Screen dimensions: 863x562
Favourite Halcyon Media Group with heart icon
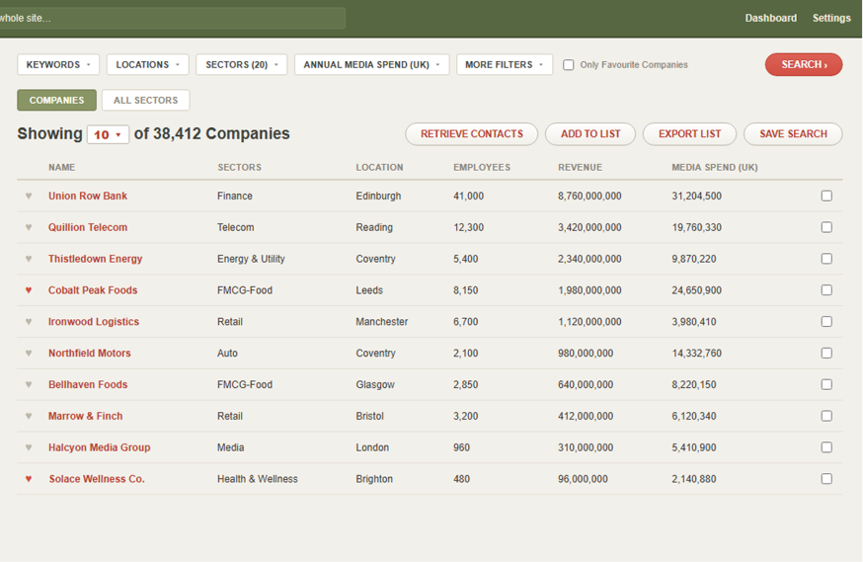point(29,447)
